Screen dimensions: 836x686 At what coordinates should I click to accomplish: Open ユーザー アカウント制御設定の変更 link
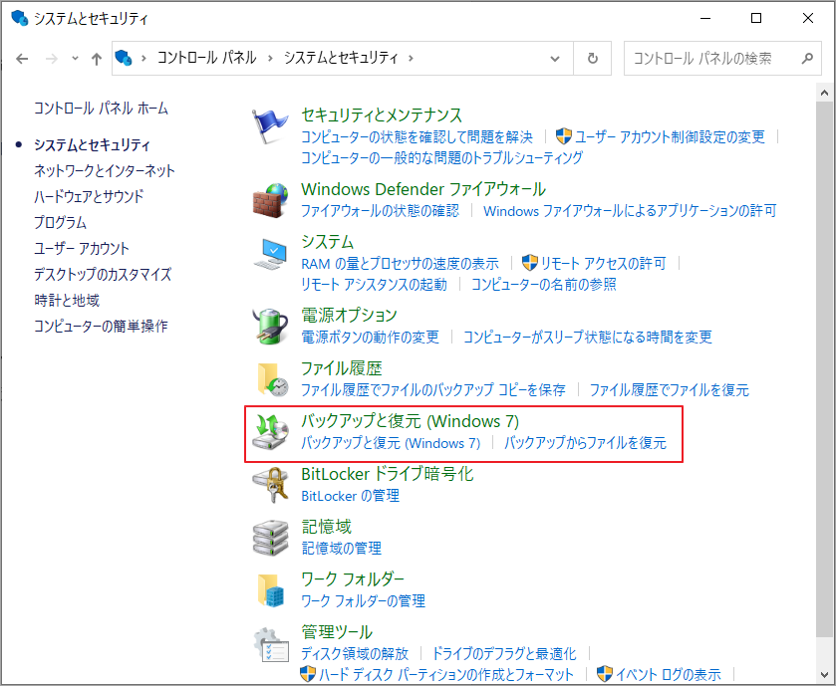pos(670,136)
